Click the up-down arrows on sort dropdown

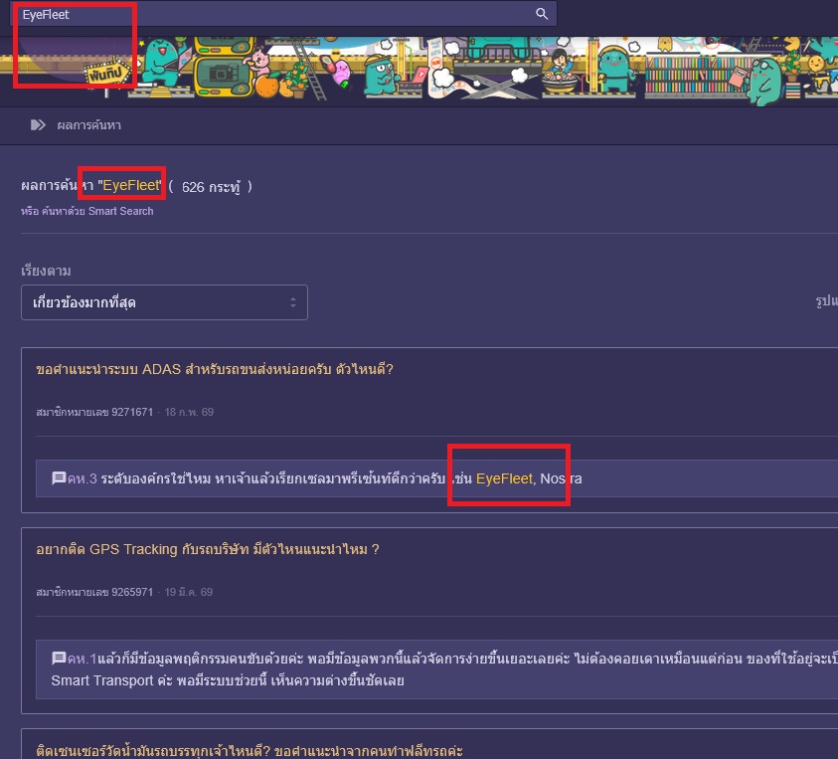(293, 302)
